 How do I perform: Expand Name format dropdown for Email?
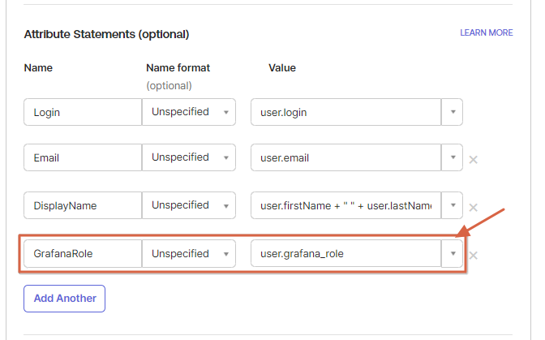point(189,158)
